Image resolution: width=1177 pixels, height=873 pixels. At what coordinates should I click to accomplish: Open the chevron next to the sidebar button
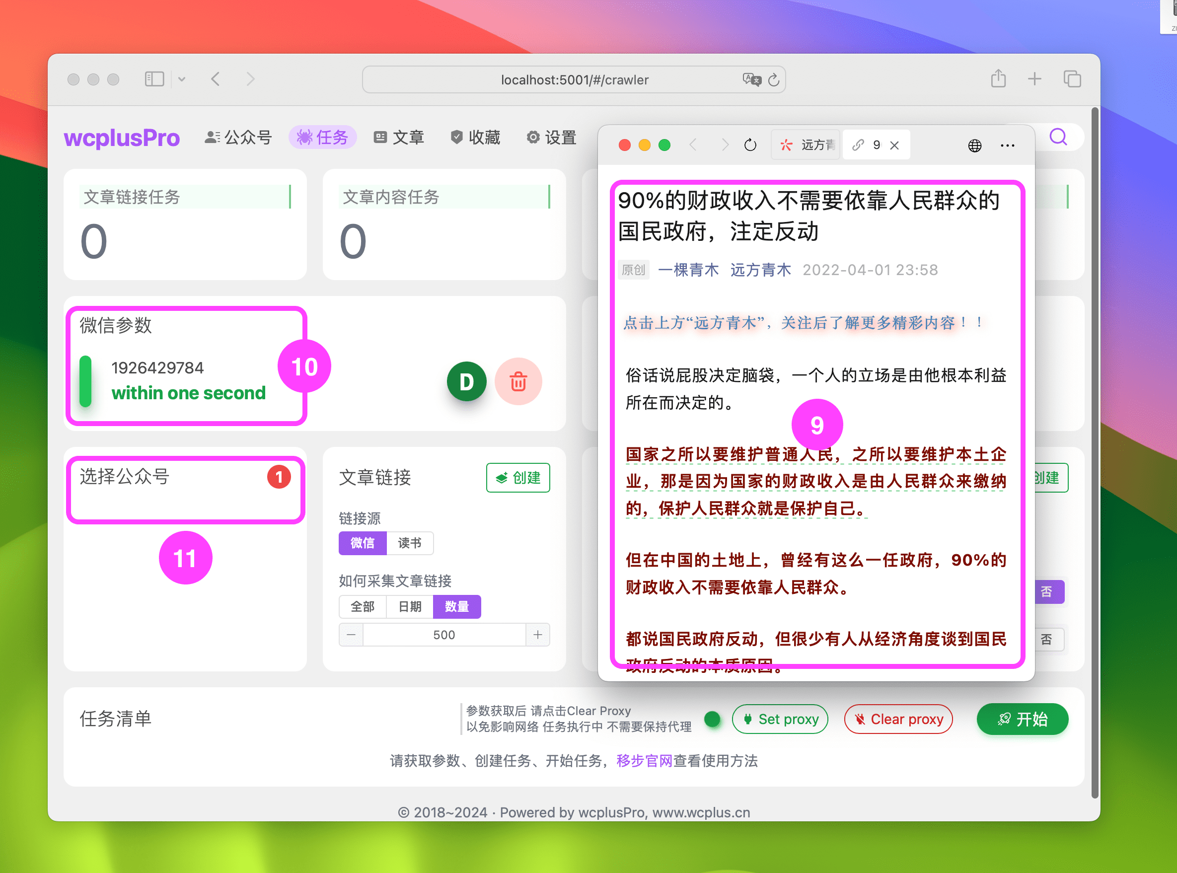point(182,78)
